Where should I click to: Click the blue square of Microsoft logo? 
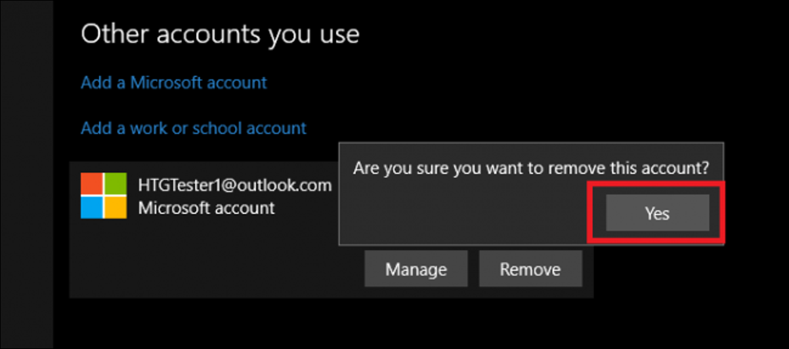click(x=92, y=208)
